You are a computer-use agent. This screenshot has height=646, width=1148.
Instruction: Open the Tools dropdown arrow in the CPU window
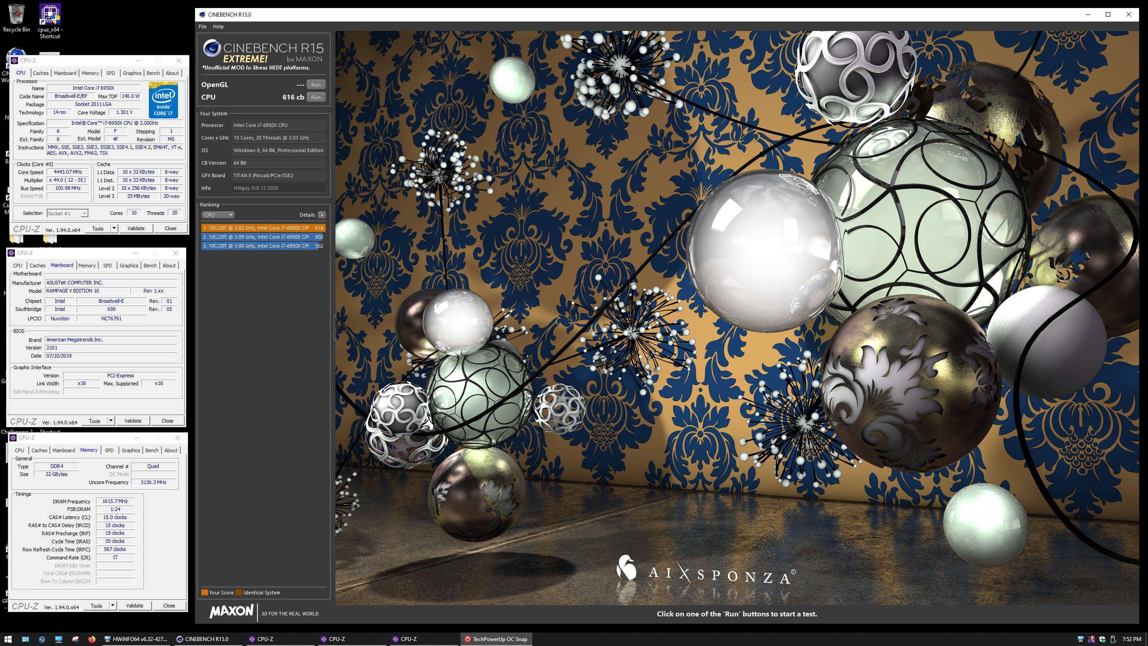click(x=114, y=228)
